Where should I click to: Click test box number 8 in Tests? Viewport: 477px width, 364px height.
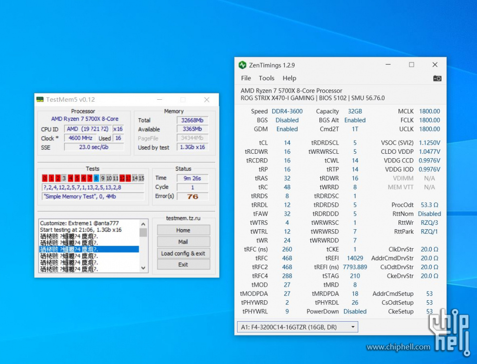(x=96, y=178)
